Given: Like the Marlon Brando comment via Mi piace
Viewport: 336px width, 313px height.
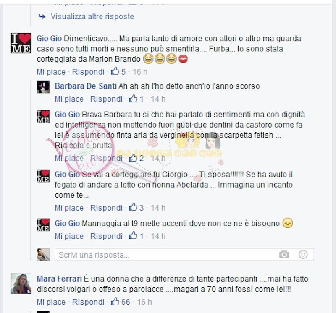Looking at the screenshot, I should (51, 72).
